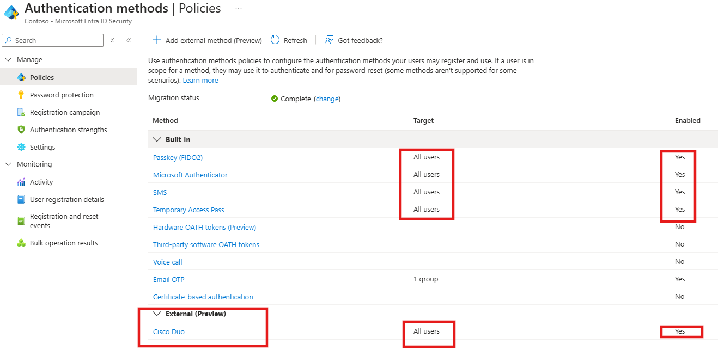Collapse the Monitoring section chevron
The width and height of the screenshot is (718, 350).
click(8, 164)
